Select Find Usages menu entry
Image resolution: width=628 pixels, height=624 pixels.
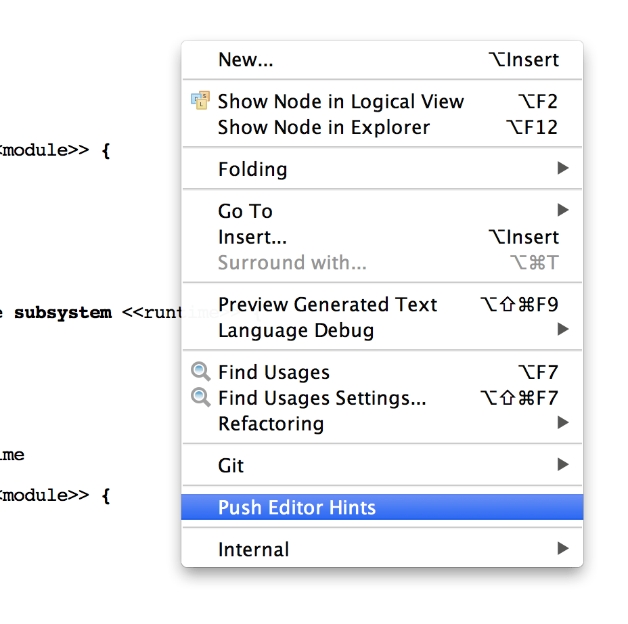[x=273, y=372]
